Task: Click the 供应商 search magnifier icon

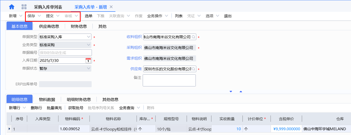Action: (193, 69)
